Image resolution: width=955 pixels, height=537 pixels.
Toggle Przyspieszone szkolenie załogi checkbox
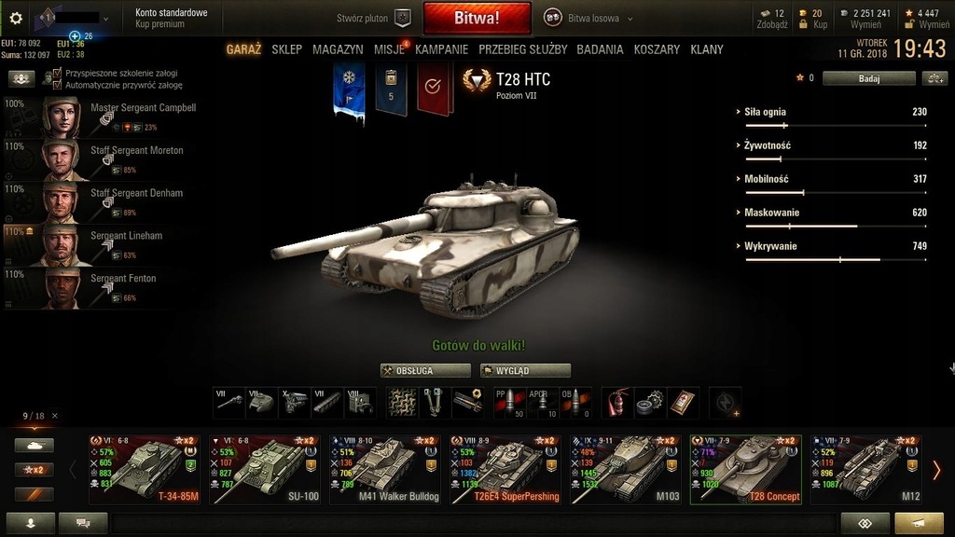coord(57,73)
